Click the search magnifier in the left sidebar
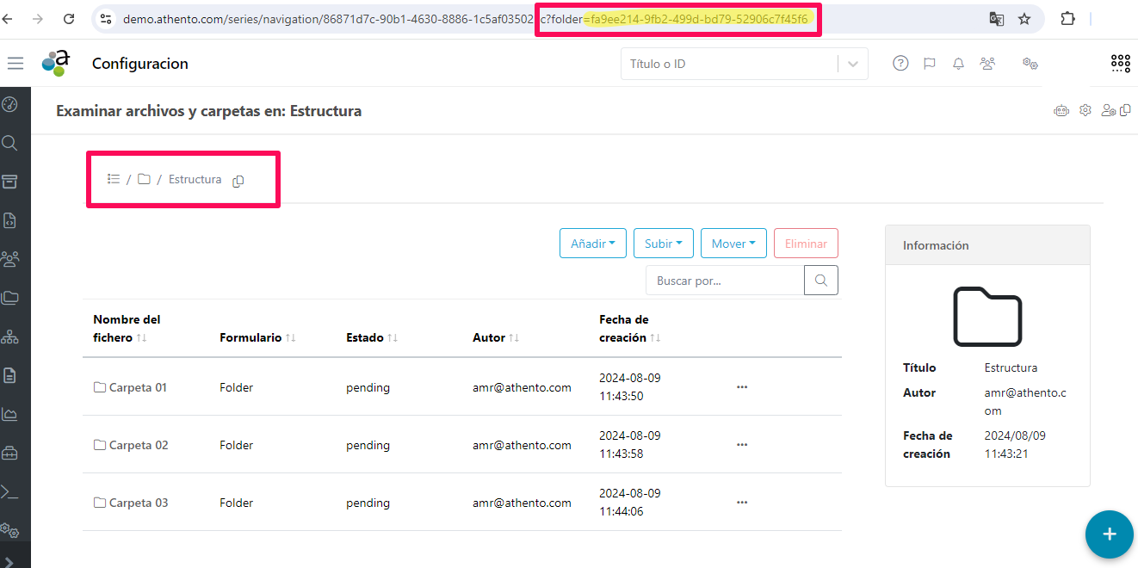Image resolution: width=1138 pixels, height=568 pixels. [x=10, y=143]
